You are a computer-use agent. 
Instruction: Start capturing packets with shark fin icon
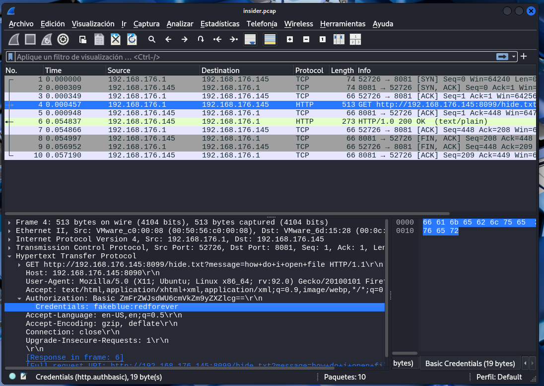pos(14,40)
